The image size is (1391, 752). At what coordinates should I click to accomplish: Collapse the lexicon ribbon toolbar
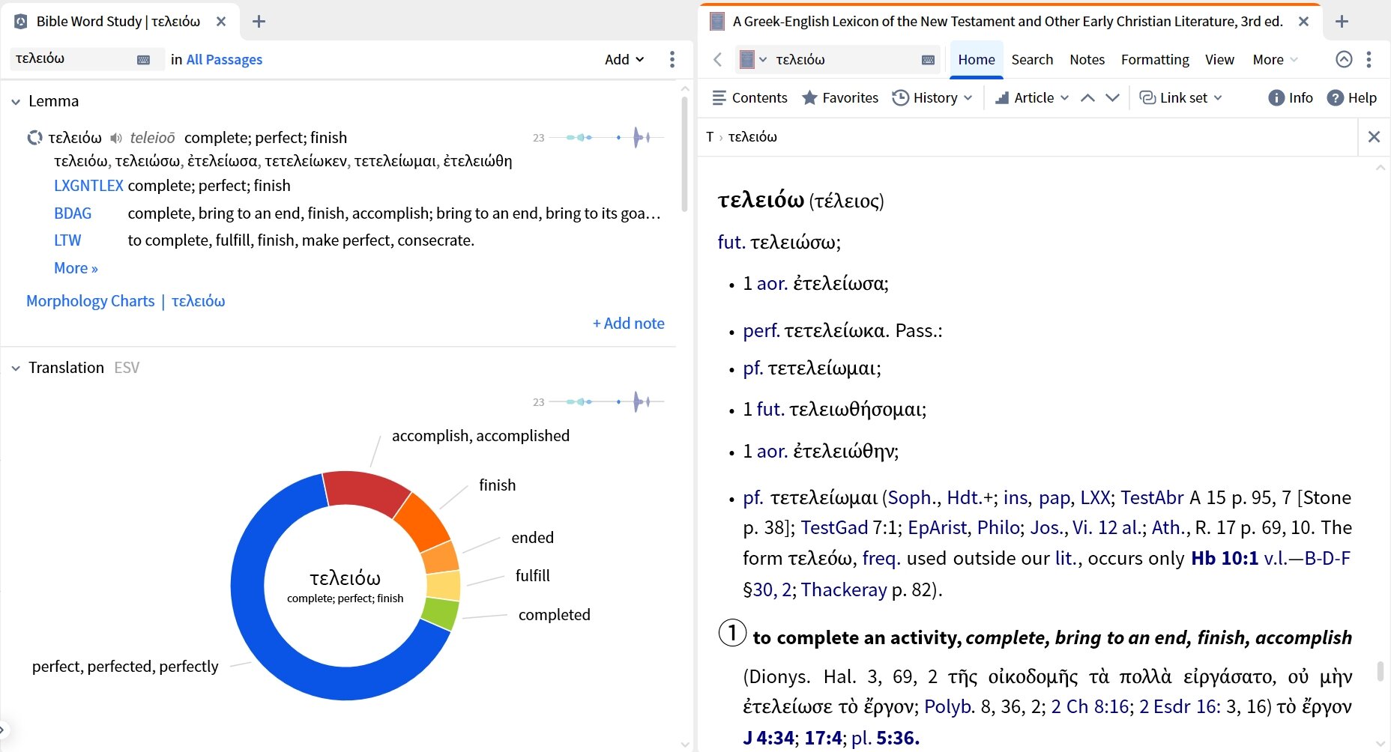pos(1344,59)
